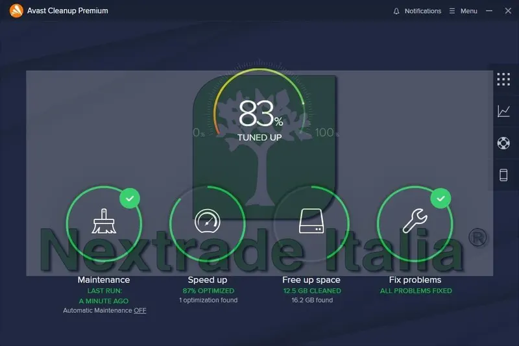Click the Fix problems wrench icon
This screenshot has width=519, height=346.
click(415, 221)
